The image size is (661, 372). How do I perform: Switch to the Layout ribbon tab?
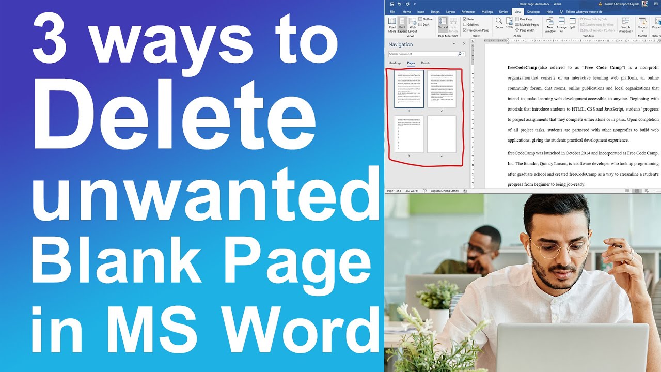(x=451, y=11)
